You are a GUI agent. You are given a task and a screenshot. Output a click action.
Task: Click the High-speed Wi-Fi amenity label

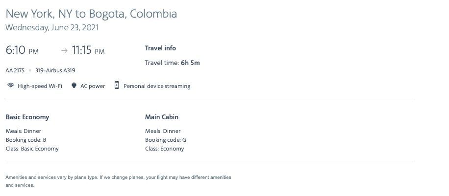click(40, 86)
